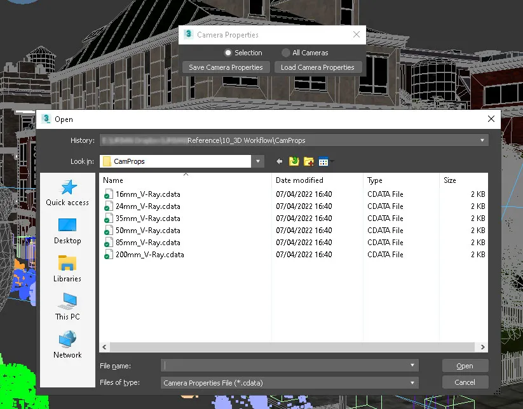Click the 24mm_V-Ray.cdata file icon
The width and height of the screenshot is (523, 409).
point(108,206)
